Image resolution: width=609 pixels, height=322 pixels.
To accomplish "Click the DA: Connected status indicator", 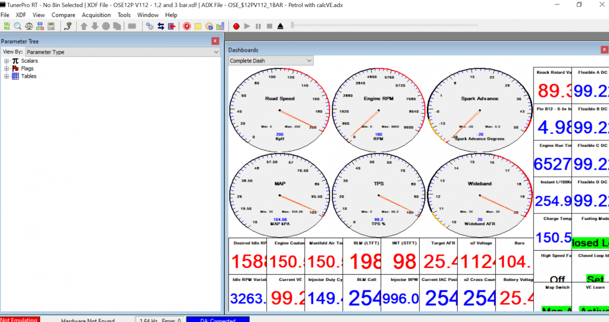I will click(x=218, y=319).
